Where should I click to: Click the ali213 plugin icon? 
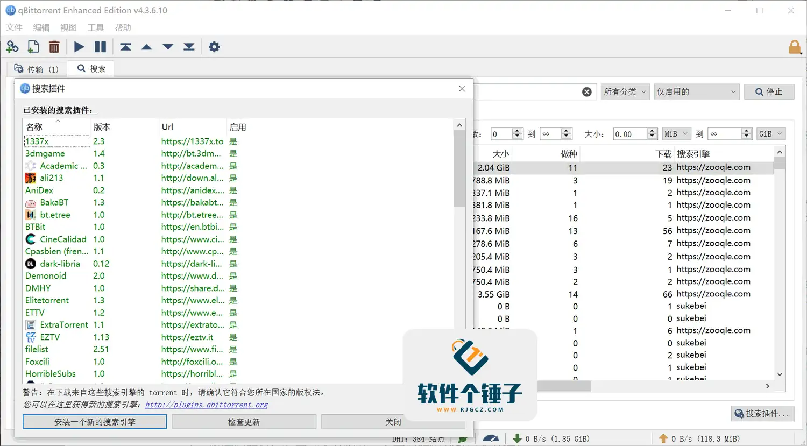tap(31, 178)
